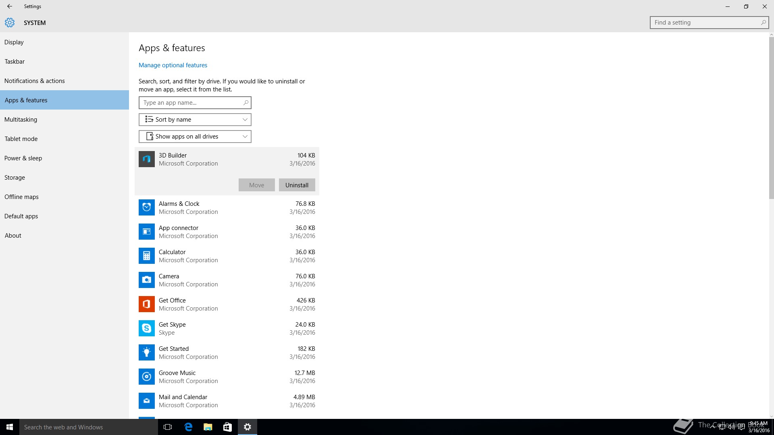Click the 426 KB size value
Screen dimensions: 774x435
click(x=306, y=300)
